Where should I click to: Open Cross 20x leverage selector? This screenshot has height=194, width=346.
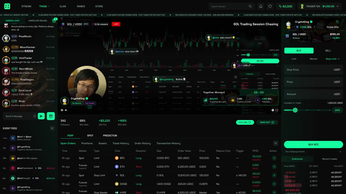coord(332,27)
